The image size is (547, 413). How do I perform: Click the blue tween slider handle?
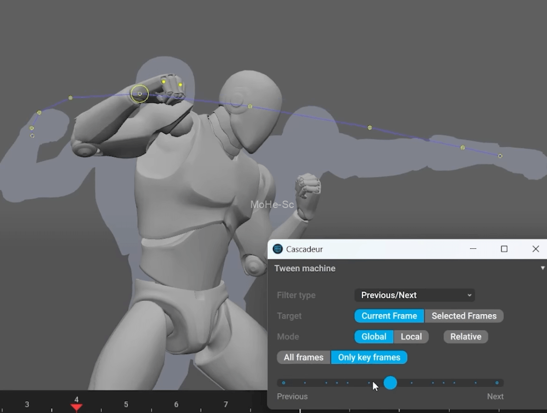click(x=390, y=383)
